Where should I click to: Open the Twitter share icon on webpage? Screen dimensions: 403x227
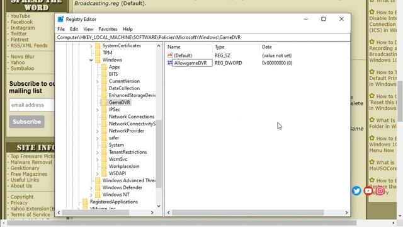point(356,191)
